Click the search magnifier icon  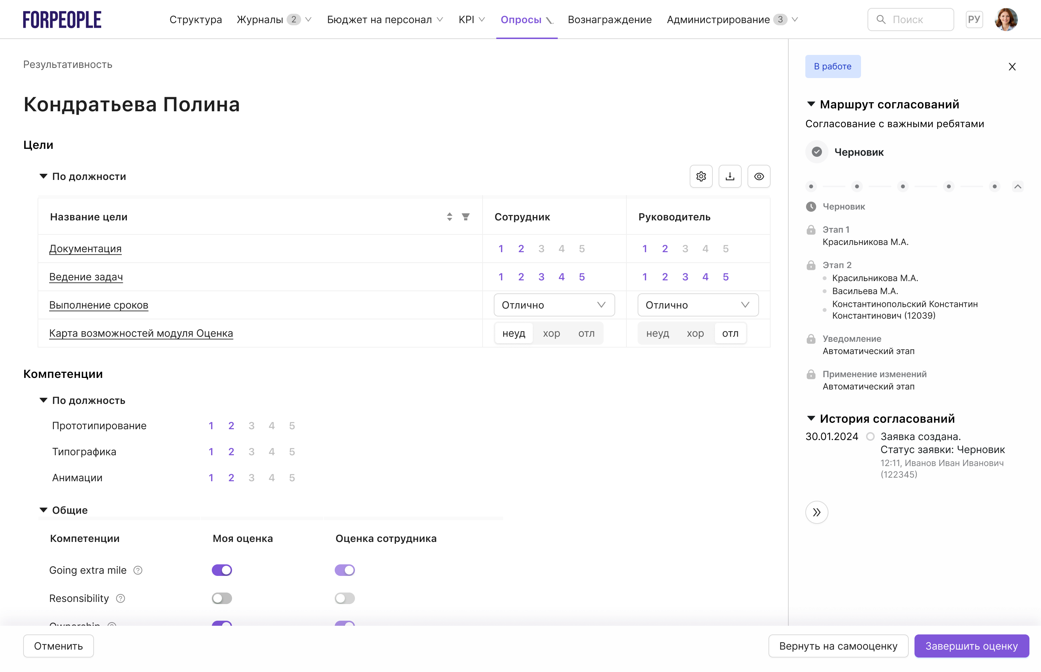pos(881,19)
